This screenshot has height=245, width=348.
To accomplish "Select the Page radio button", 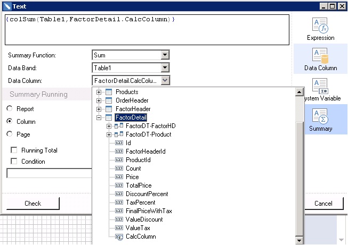I will pos(10,134).
